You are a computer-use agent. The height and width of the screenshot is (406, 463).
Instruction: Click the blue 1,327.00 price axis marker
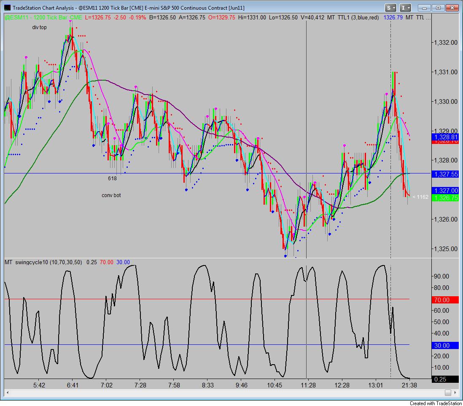pyautogui.click(x=445, y=191)
